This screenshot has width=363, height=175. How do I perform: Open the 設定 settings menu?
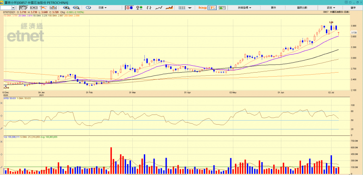click(330, 8)
